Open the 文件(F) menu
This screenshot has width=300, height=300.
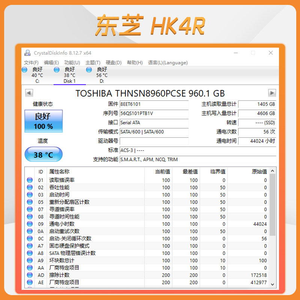(31, 63)
